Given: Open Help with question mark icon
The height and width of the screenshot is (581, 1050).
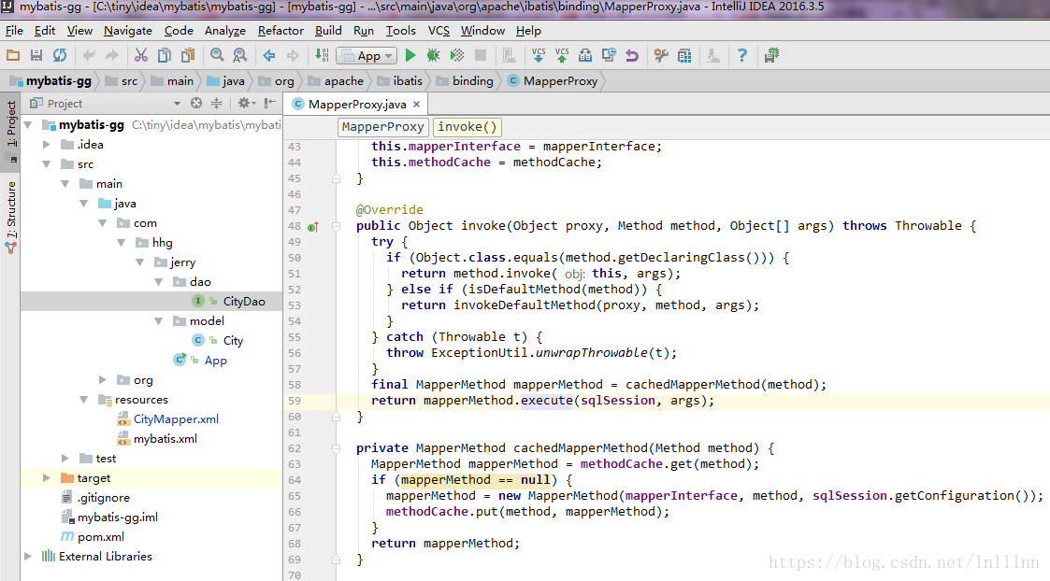Looking at the screenshot, I should [742, 55].
